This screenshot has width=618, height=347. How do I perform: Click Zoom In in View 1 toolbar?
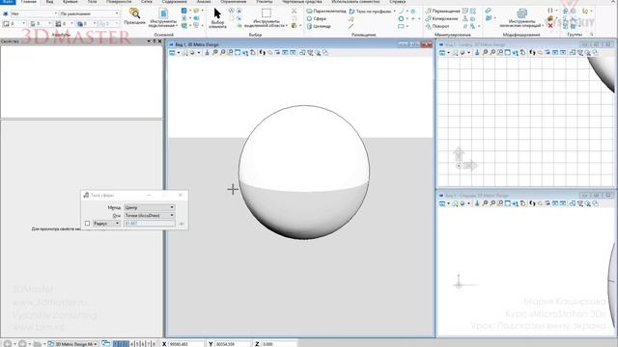[x=215, y=53]
